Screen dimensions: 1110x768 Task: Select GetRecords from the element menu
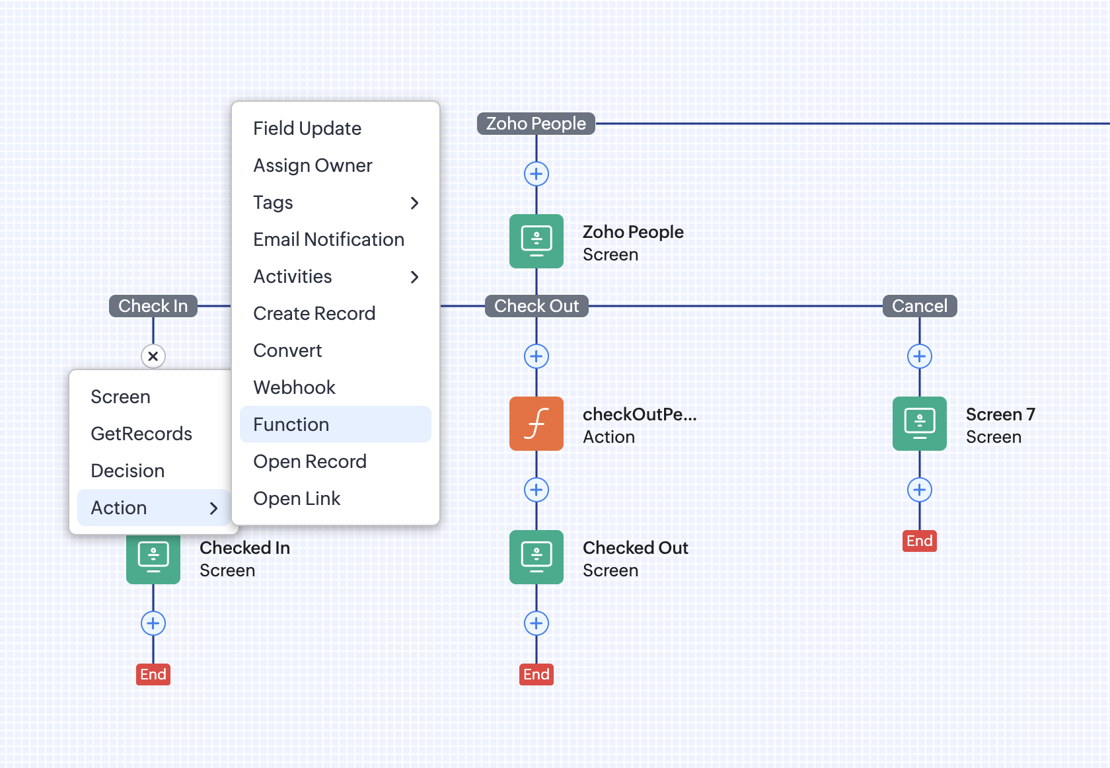153,434
